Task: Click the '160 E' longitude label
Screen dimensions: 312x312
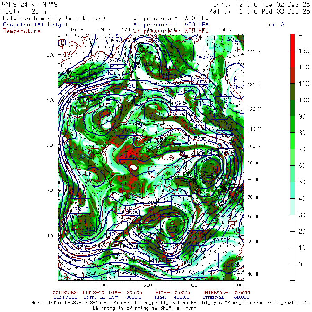Action: tap(104, 30)
